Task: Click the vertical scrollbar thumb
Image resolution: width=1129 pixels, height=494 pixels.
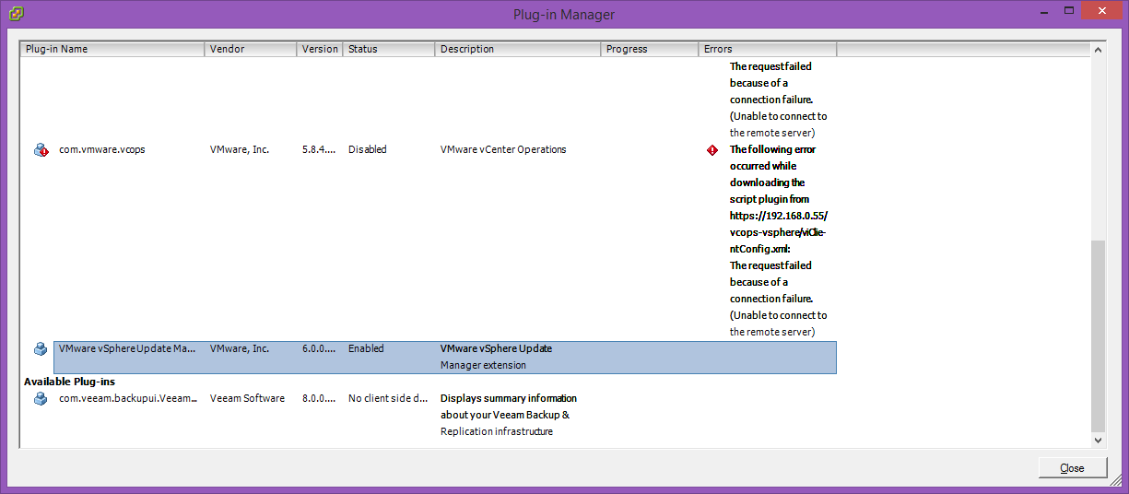Action: (1097, 336)
